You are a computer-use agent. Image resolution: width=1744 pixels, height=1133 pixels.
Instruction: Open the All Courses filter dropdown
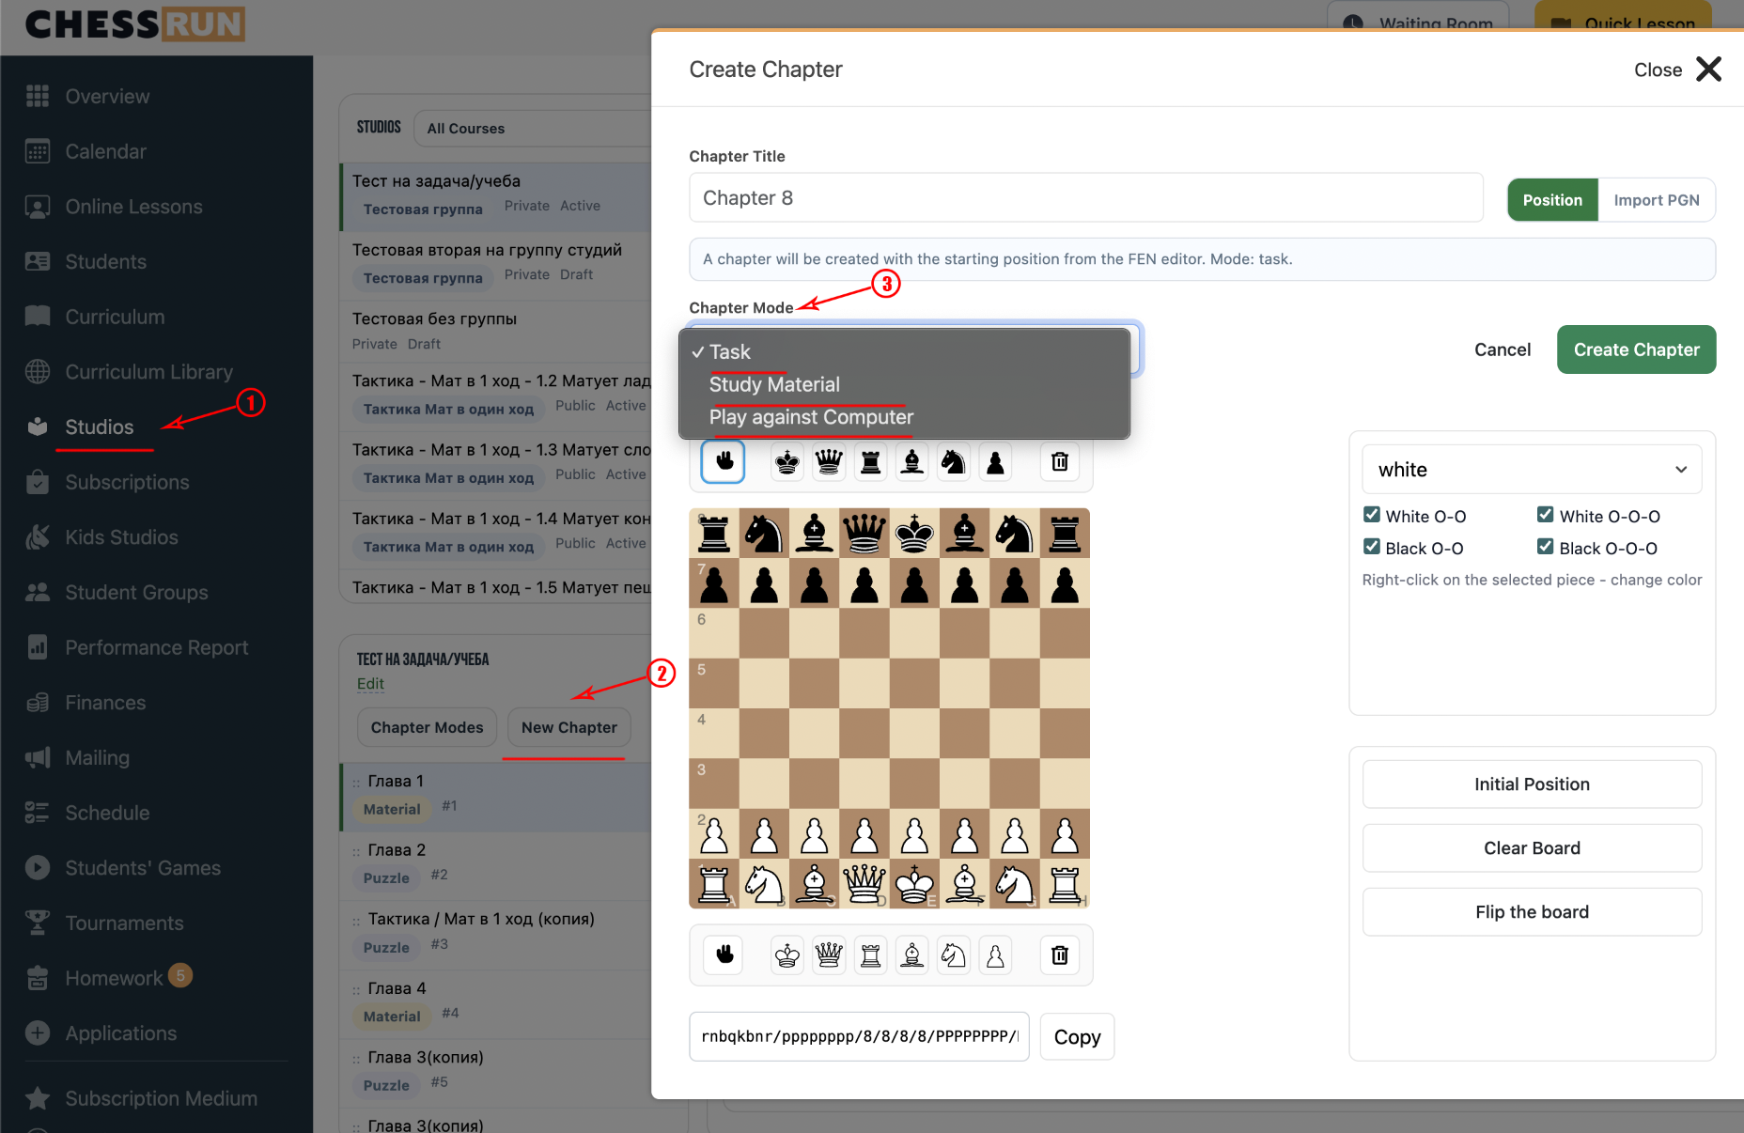pyautogui.click(x=533, y=128)
